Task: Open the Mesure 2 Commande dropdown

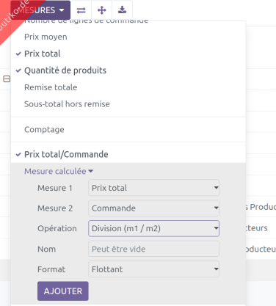Action: (153, 208)
